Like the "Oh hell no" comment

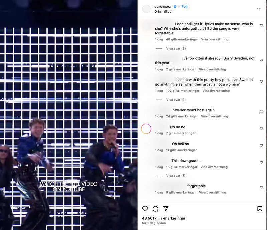[x=261, y=145]
